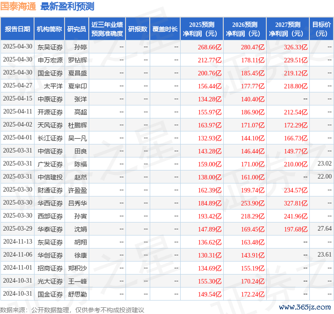The height and width of the screenshot is (314, 334).
Task: Click the 268.66亿 forecast value
Action: (x=210, y=47)
